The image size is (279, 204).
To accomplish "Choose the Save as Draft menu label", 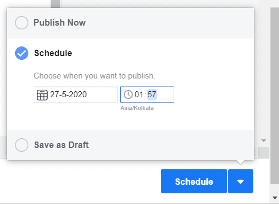I will click(61, 145).
